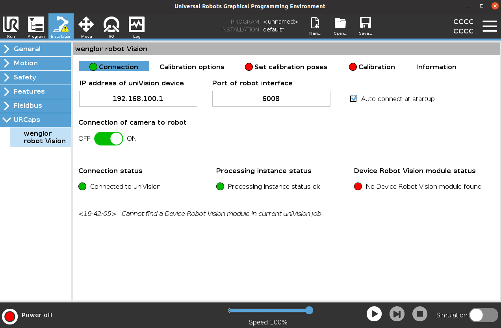Click the red Power off indicator
This screenshot has width=501, height=328.
[10, 316]
